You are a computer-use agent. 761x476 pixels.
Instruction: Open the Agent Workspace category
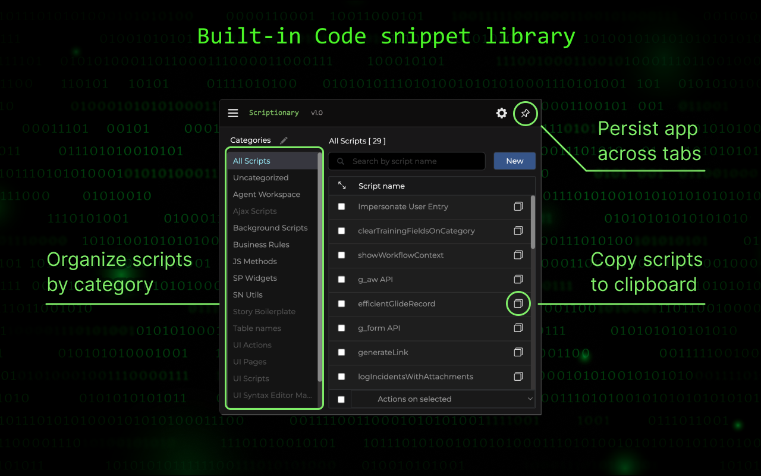[x=273, y=195]
